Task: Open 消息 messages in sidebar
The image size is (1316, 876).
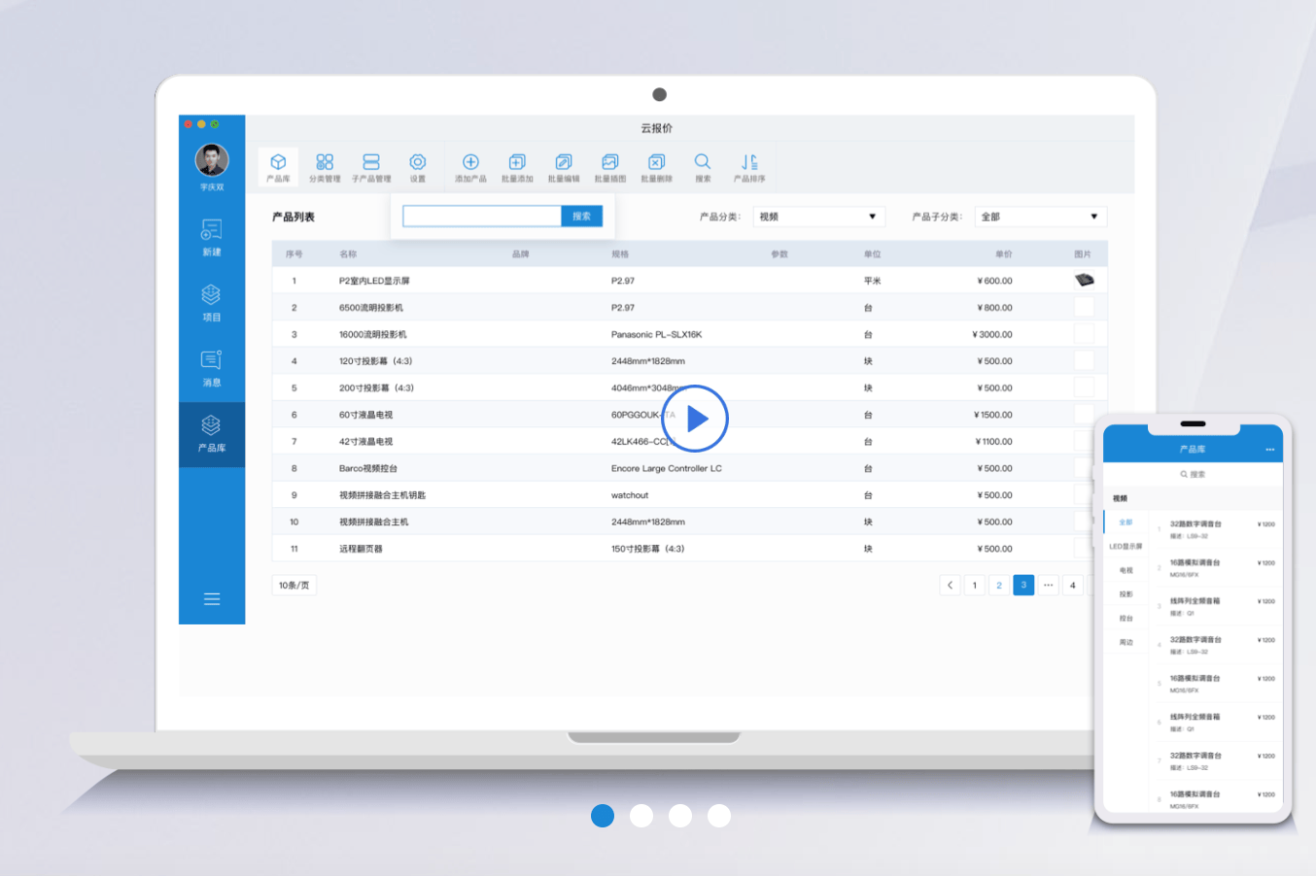Action: point(212,368)
